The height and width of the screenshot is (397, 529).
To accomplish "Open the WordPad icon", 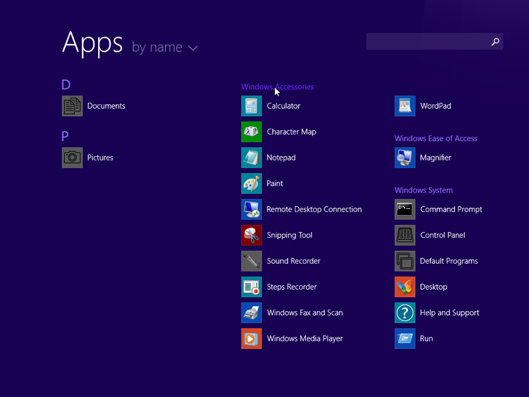I will 405,106.
